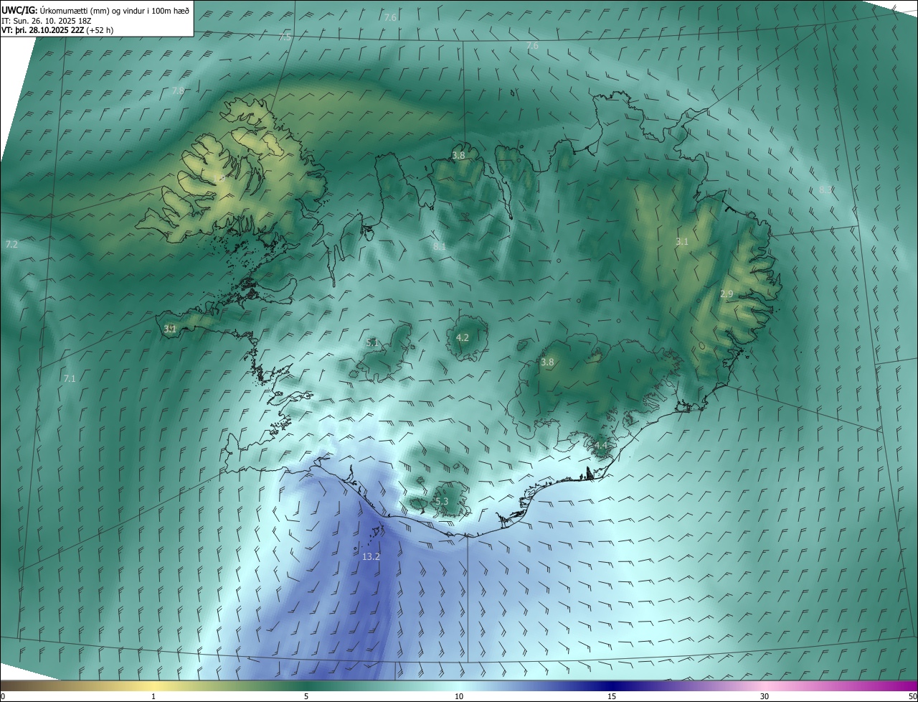Click the 13.2 maximum value label
The width and height of the screenshot is (918, 702).
[371, 556]
